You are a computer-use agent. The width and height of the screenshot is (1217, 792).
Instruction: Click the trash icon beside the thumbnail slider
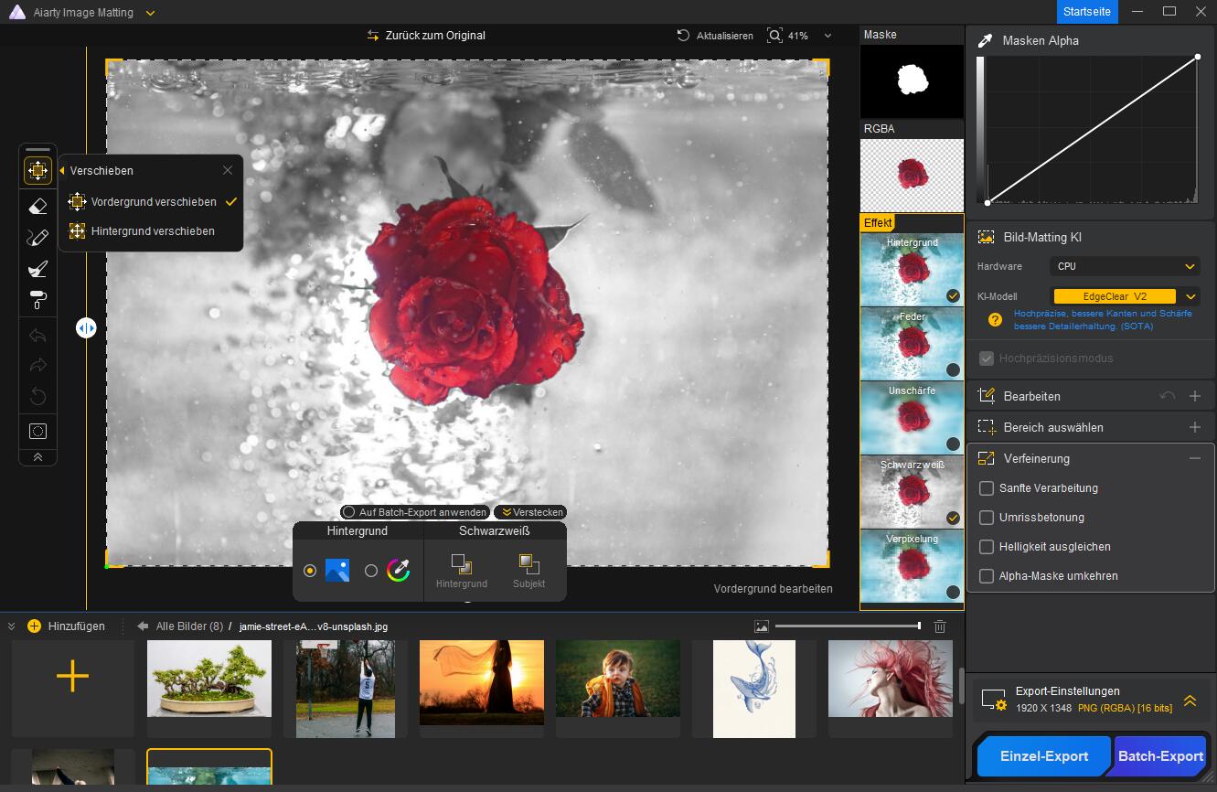[x=940, y=626]
